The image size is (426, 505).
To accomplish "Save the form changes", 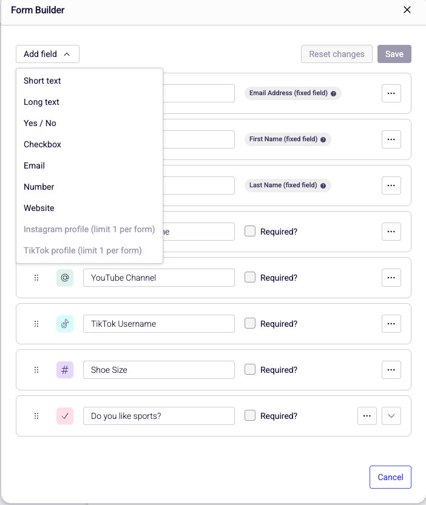I will coord(394,54).
